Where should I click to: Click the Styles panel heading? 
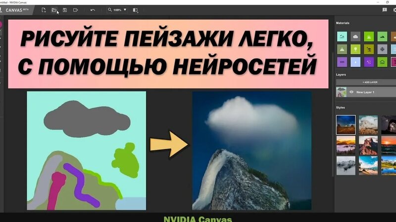(340, 108)
